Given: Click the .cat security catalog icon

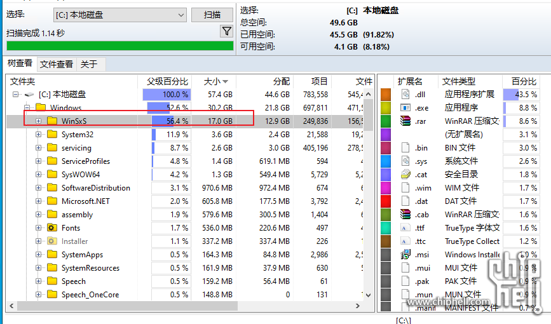Looking at the screenshot, I should pos(405,174).
